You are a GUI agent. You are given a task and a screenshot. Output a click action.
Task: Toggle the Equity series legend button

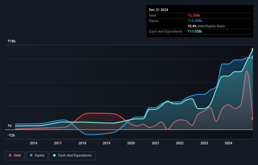[x=37, y=156]
